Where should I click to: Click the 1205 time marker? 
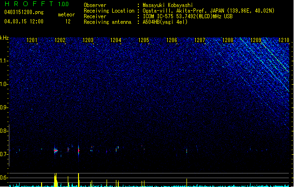point(143,40)
